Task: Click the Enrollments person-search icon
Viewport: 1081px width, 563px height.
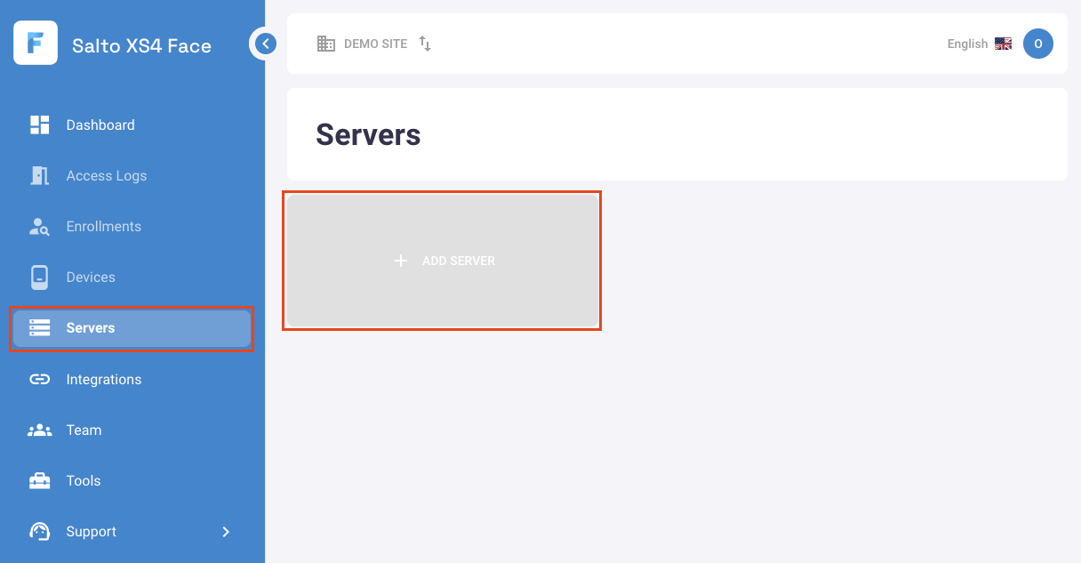Action: 39,226
